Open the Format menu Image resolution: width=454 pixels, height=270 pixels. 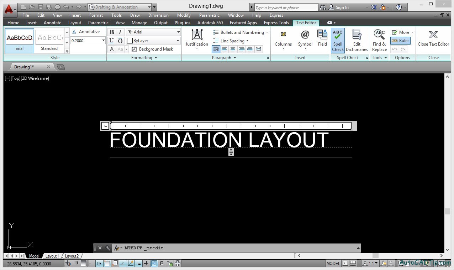coord(96,15)
